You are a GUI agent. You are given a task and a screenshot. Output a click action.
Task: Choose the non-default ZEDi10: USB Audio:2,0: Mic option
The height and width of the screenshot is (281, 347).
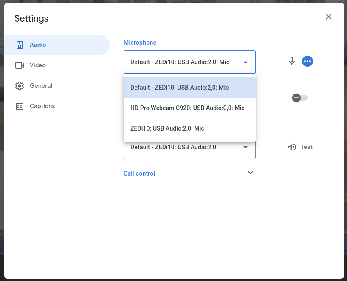coord(167,128)
